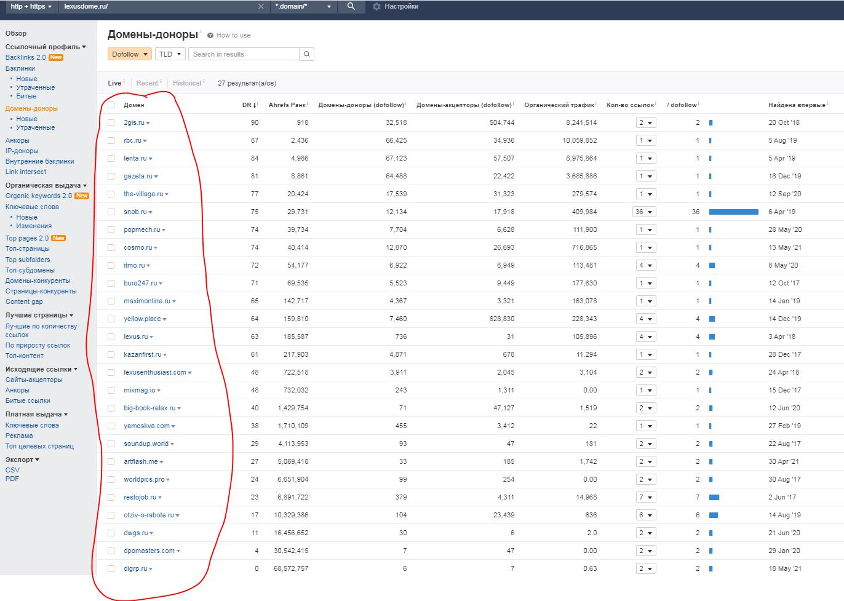Open the http + https protocol dropdown
Image resolution: width=844 pixels, height=601 pixels.
[x=31, y=6]
